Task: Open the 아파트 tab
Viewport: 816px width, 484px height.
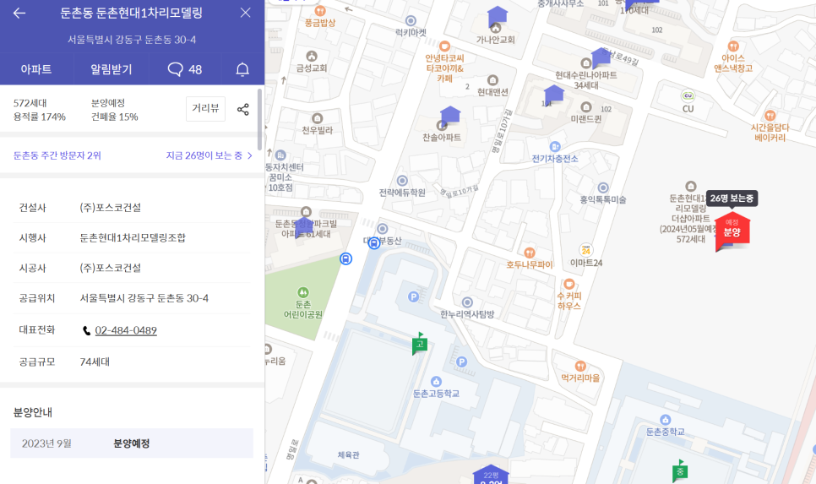Action: click(x=36, y=69)
